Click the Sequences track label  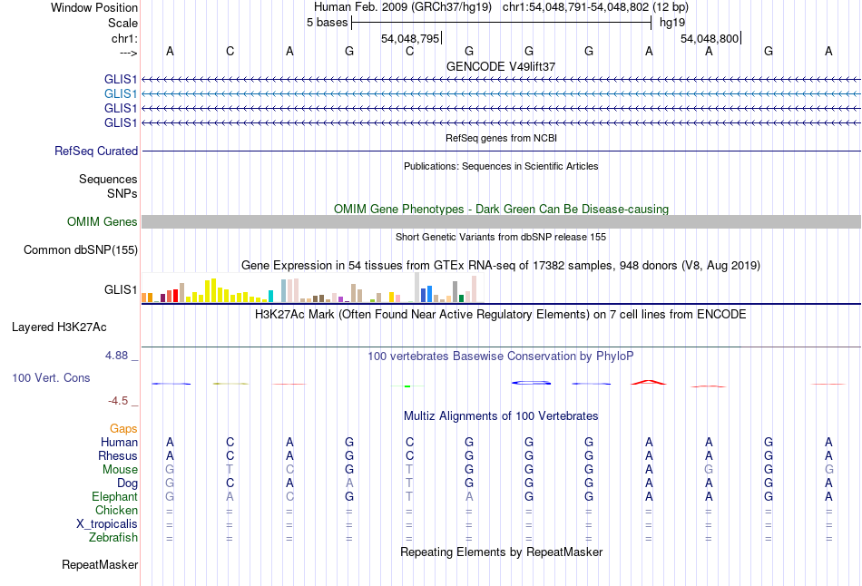pos(108,180)
